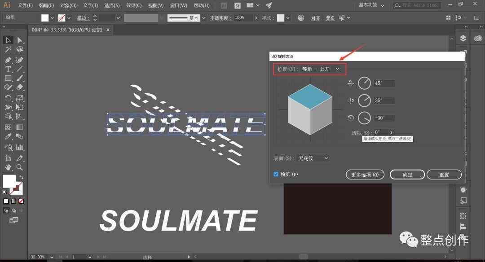485x262 pixels.
Task: Open the workspace switcher (基本功能)
Action: 371,5
